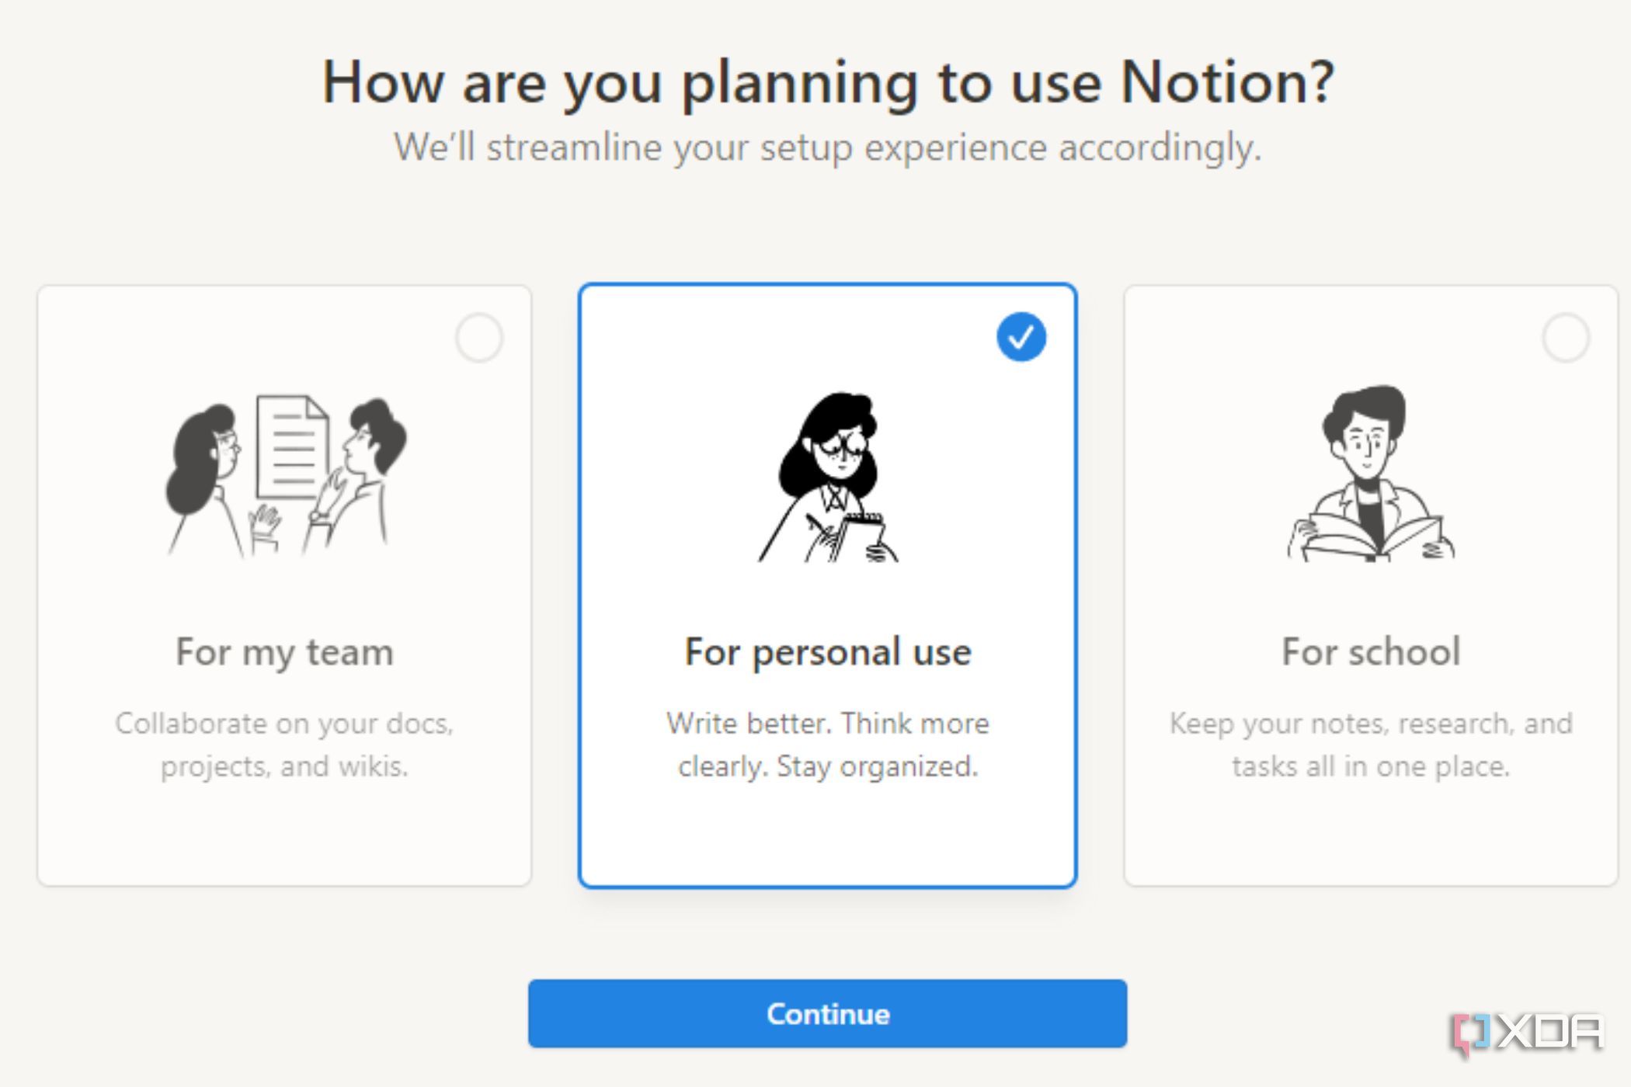
Task: Click the For school card title
Action: (x=1370, y=652)
